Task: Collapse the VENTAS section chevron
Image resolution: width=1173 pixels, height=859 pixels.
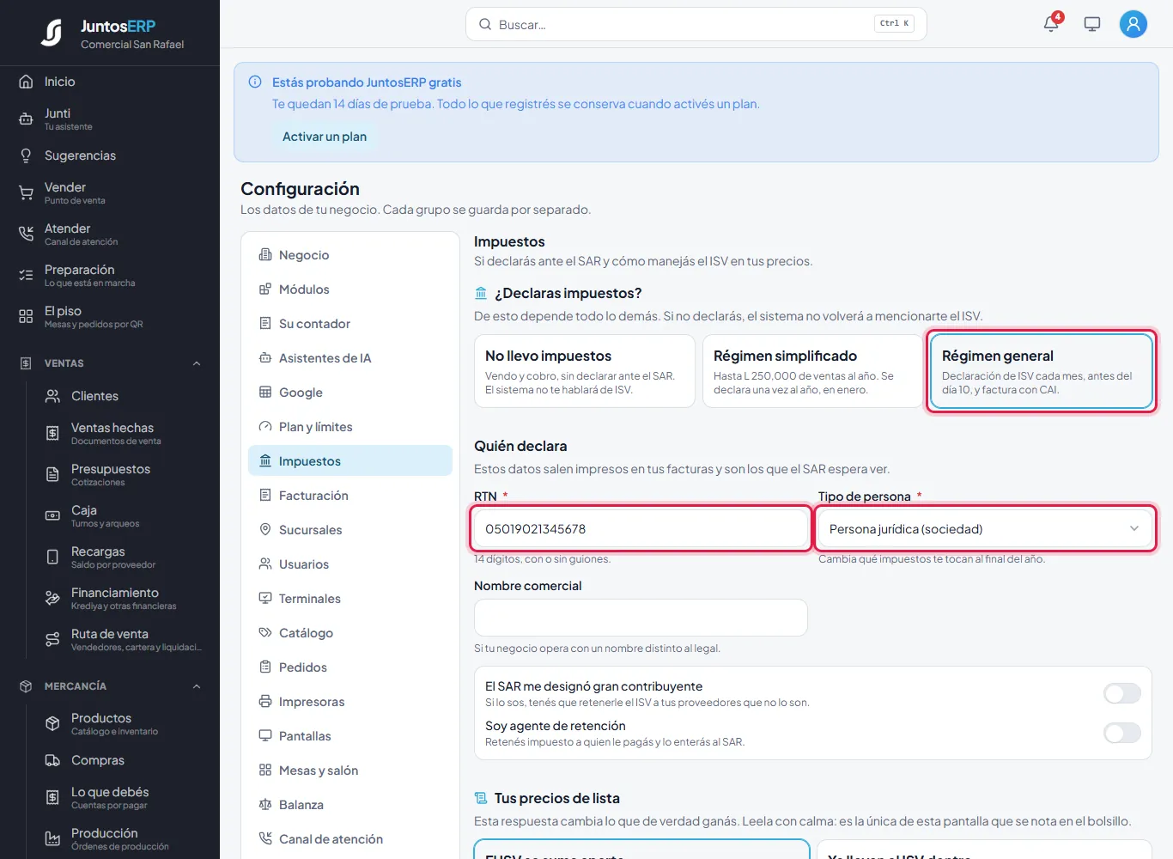Action: tap(197, 363)
